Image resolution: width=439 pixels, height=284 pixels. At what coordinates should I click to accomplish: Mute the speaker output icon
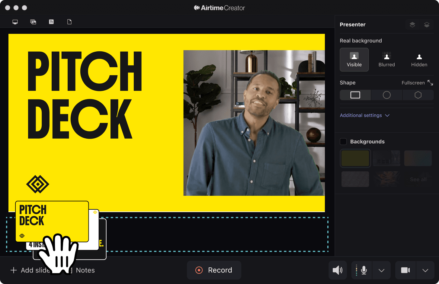(338, 270)
